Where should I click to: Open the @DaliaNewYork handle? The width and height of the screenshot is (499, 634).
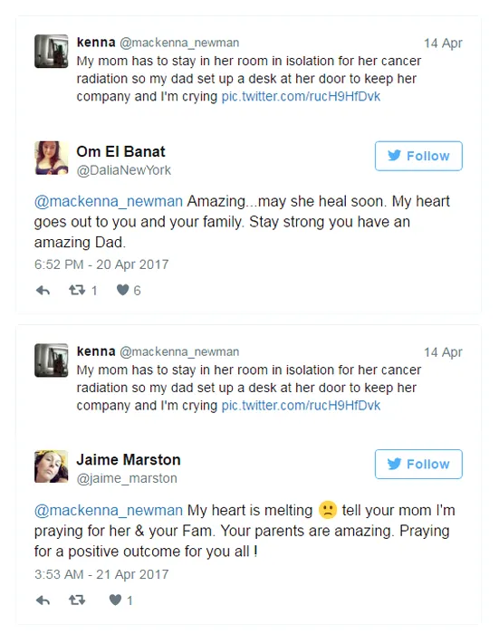(124, 170)
